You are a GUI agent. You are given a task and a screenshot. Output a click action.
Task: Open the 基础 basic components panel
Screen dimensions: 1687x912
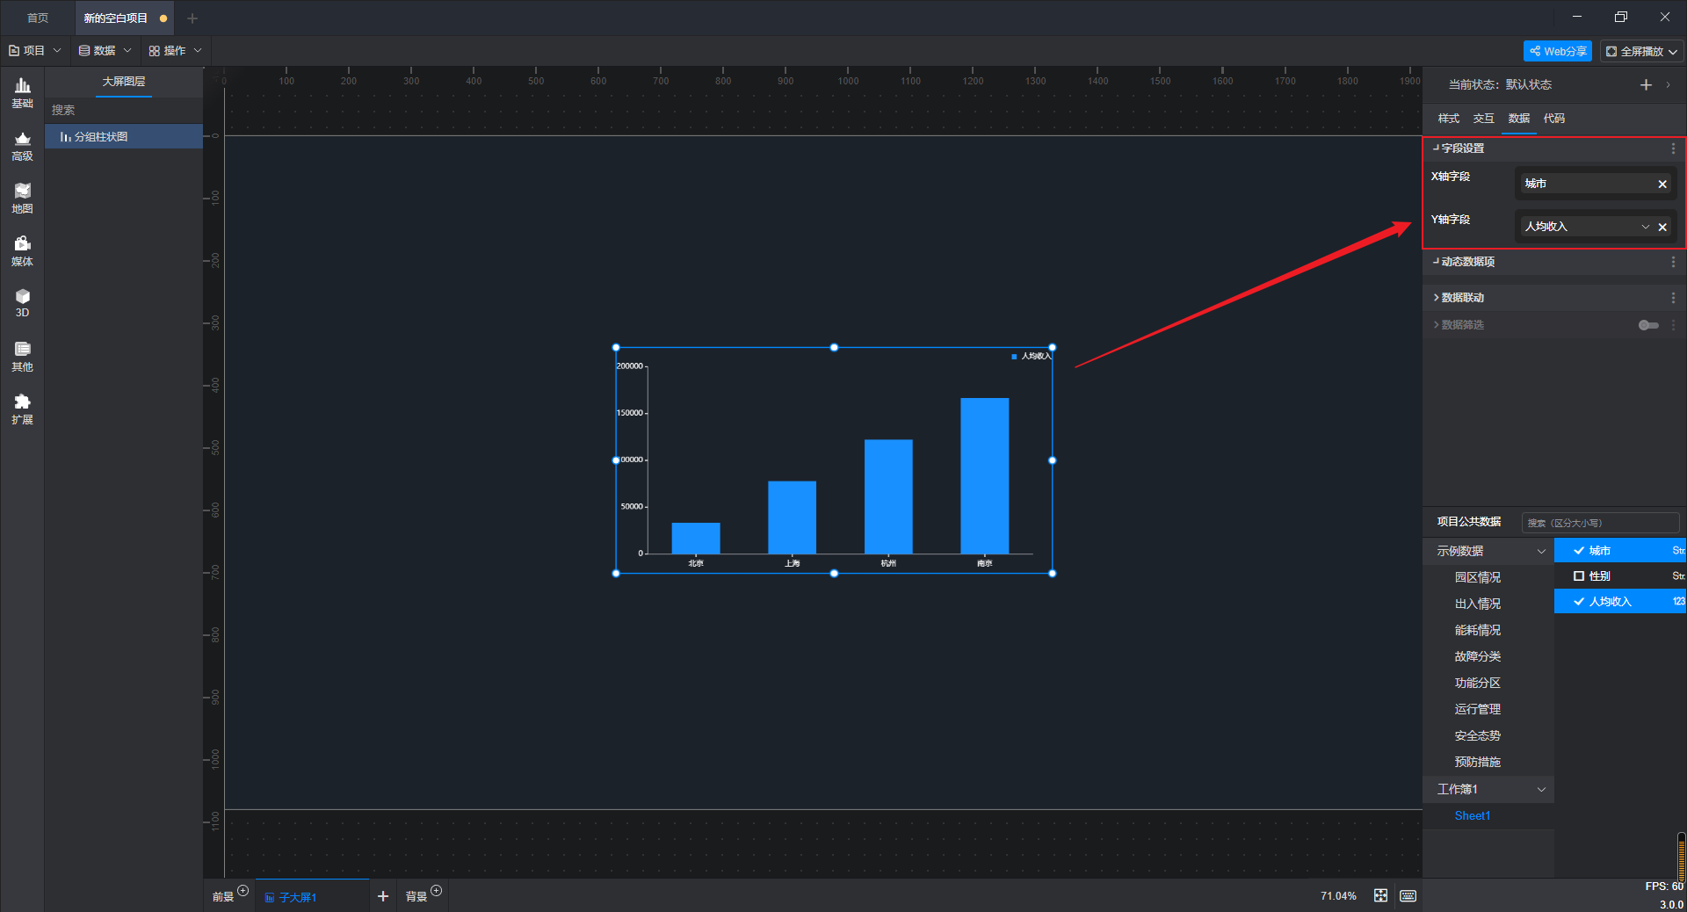pos(22,93)
